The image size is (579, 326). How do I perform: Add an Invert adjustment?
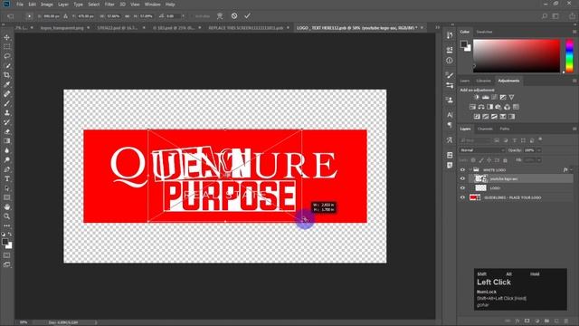pos(477,117)
